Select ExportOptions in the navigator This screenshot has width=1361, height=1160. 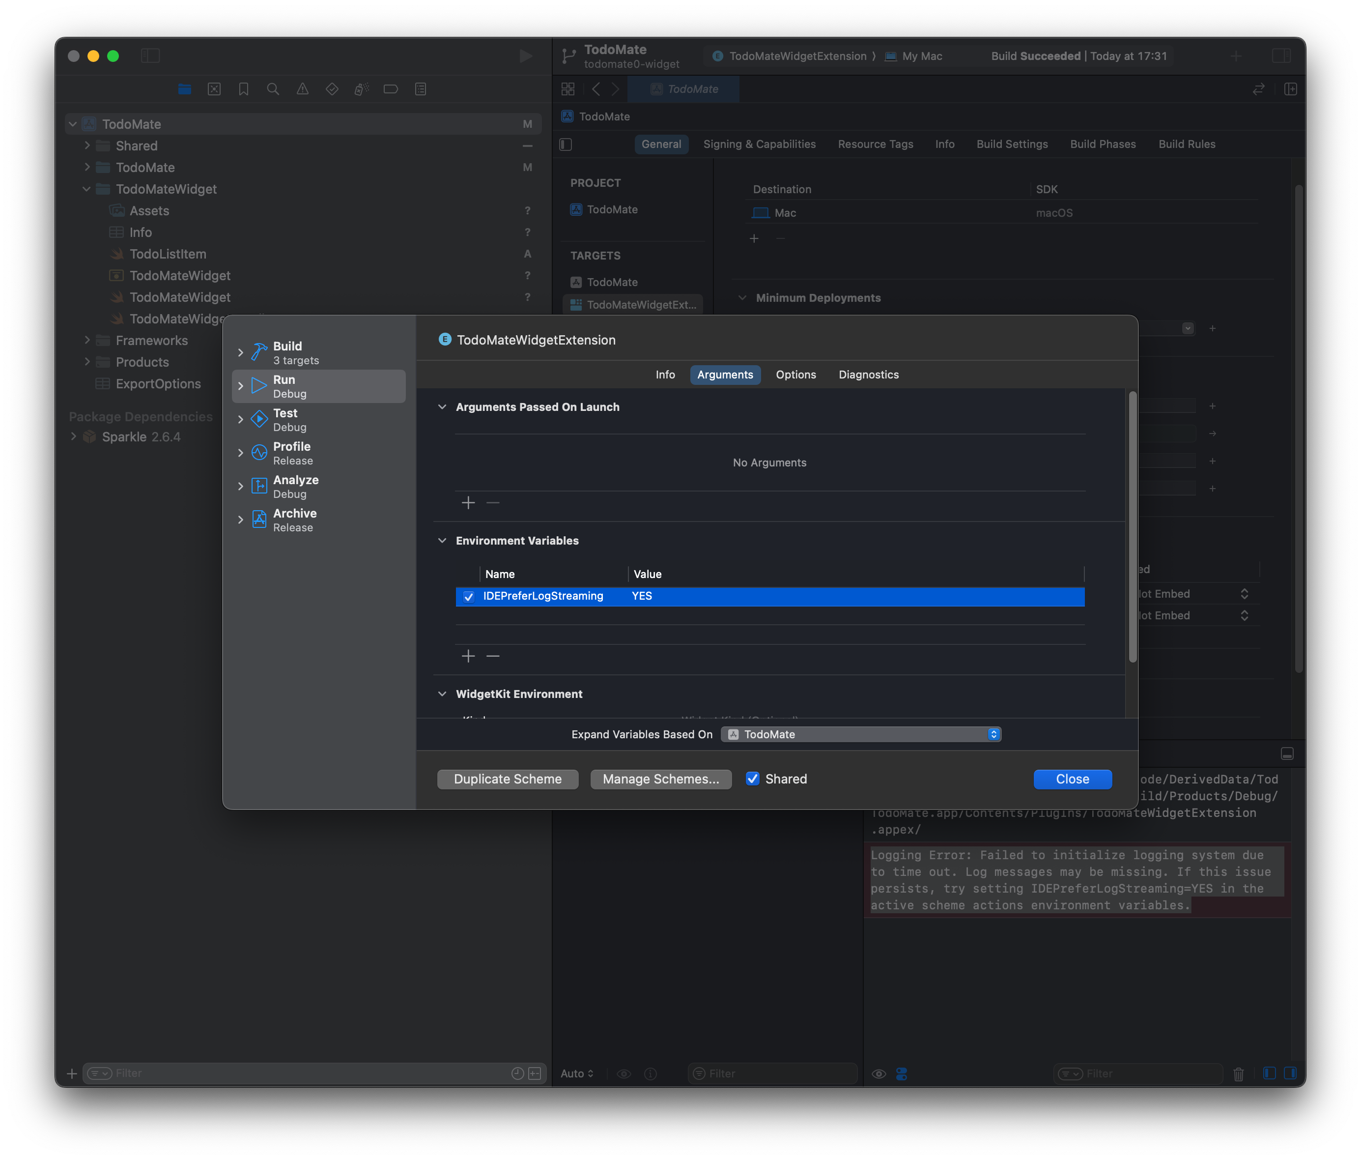[158, 384]
